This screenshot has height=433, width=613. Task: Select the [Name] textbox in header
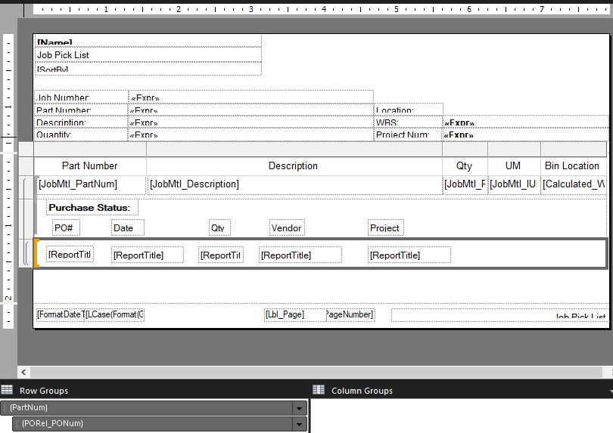(x=148, y=42)
